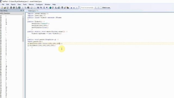174x98 pixels.
Task: Open the Replace dialog from the toolbar
Action: [x=65, y=8]
